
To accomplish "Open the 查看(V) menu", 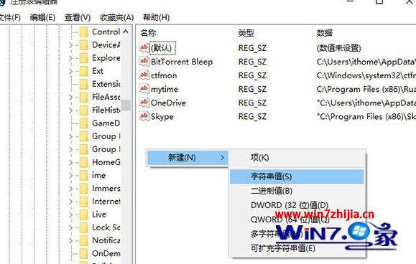I will click(x=78, y=17).
